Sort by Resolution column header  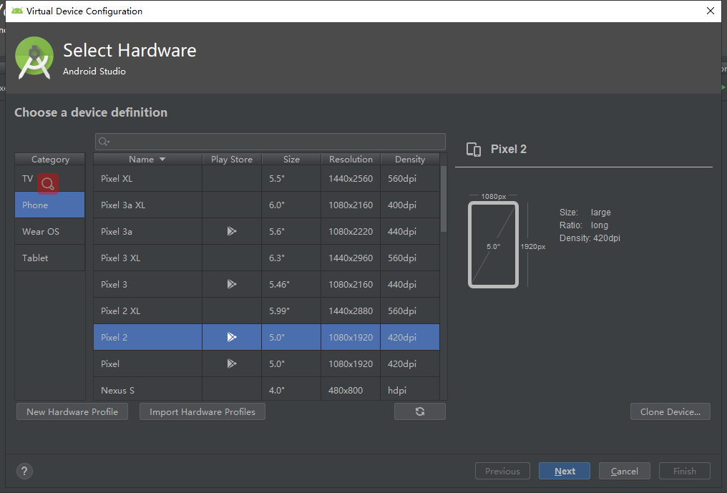pyautogui.click(x=351, y=160)
